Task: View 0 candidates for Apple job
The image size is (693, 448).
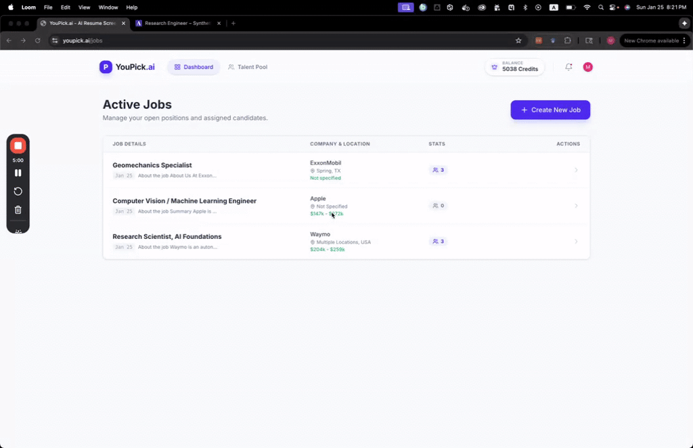Action: (439, 206)
